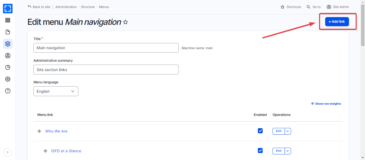Image resolution: width=365 pixels, height=160 pixels.
Task: Open the Reports pie chart icon
Action: (x=8, y=67)
